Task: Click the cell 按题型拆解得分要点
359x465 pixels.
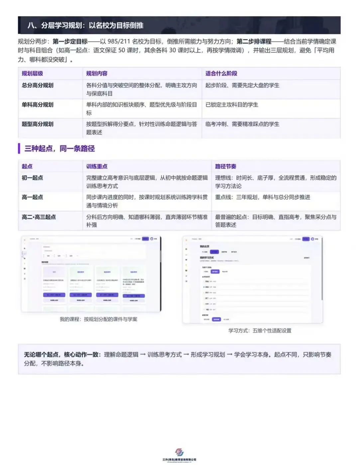Action: click(x=142, y=128)
